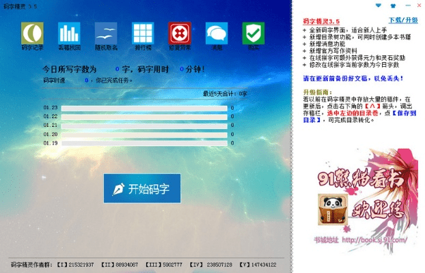This screenshot has height=273, width=425.
Task: Open the 消息 chat bubbles icon
Action: (217, 33)
